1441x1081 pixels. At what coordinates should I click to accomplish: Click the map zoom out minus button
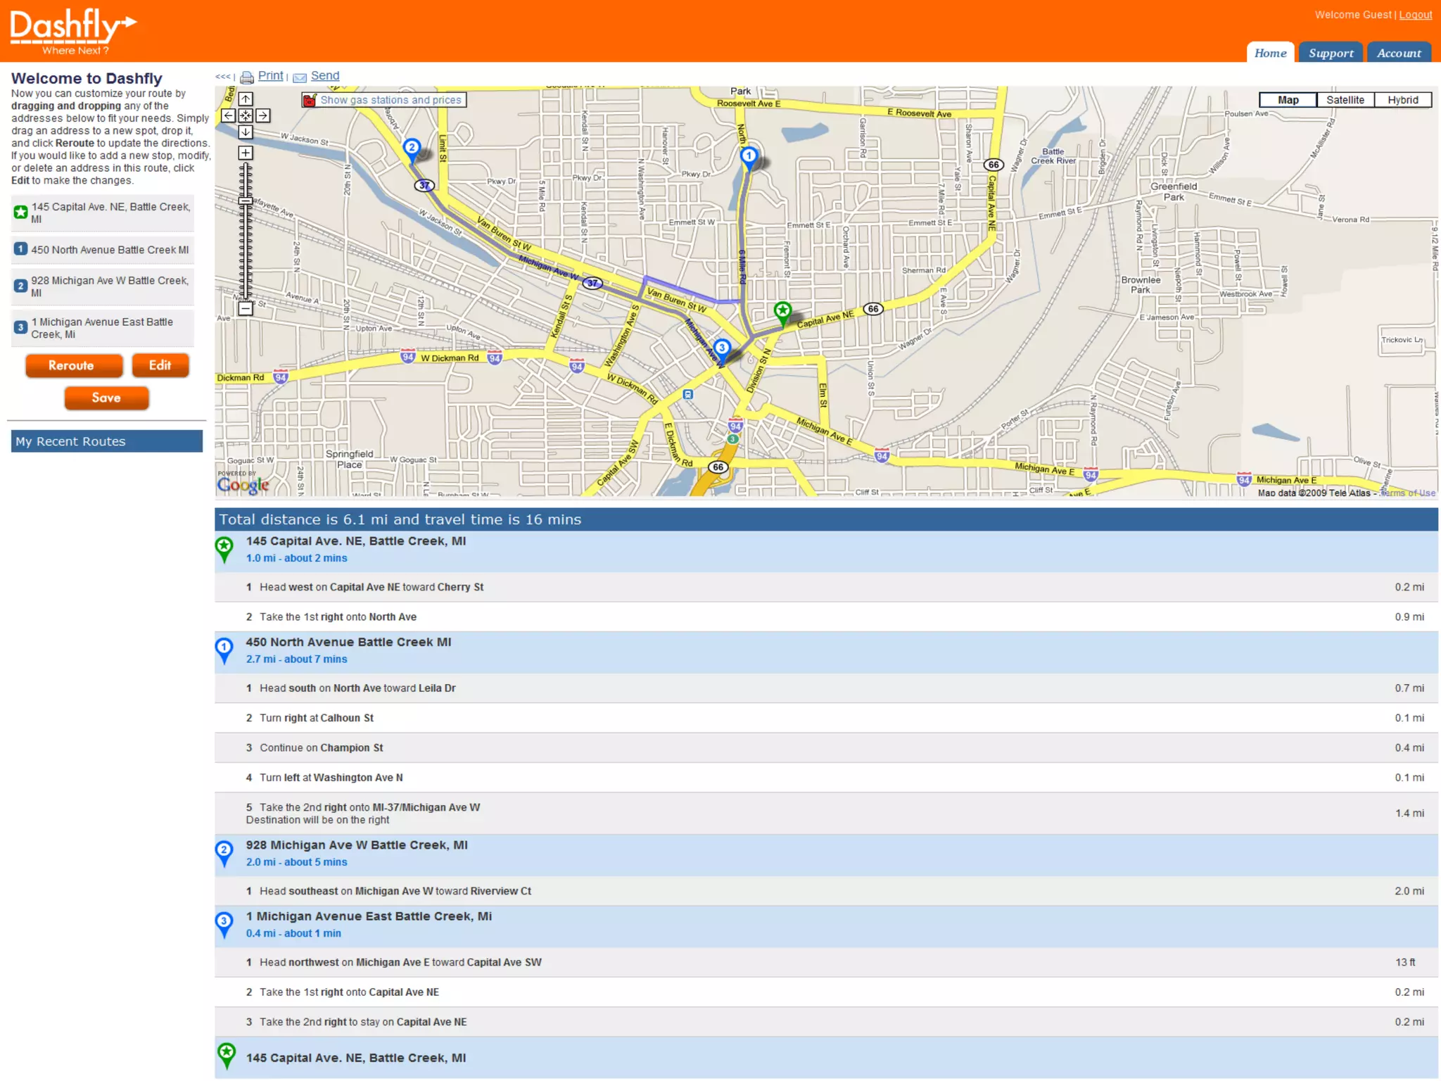click(x=246, y=308)
